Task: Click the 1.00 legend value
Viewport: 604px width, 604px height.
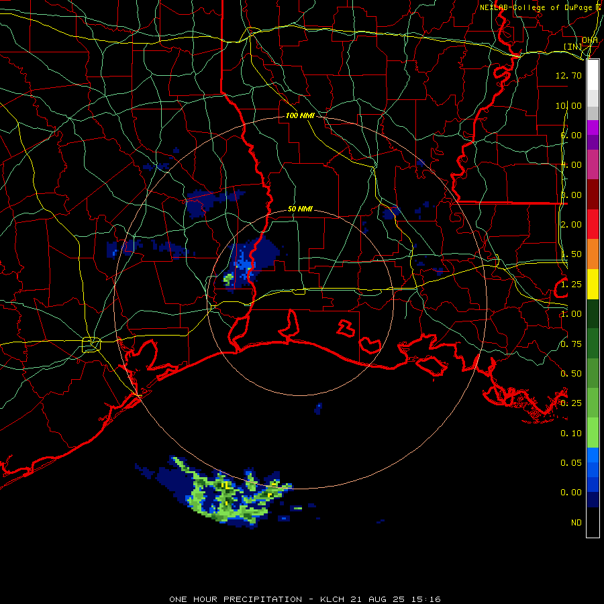Action: [x=571, y=314]
